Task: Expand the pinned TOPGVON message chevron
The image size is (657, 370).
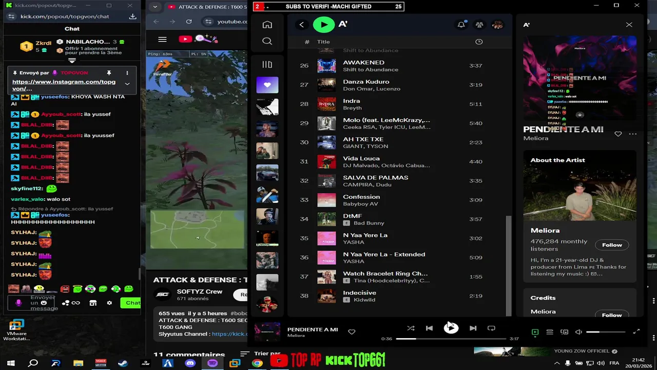Action: (127, 84)
